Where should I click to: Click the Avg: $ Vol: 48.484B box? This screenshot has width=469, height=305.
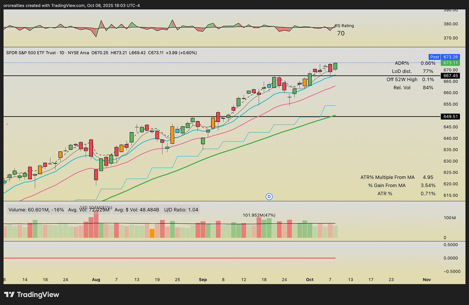click(x=137, y=210)
